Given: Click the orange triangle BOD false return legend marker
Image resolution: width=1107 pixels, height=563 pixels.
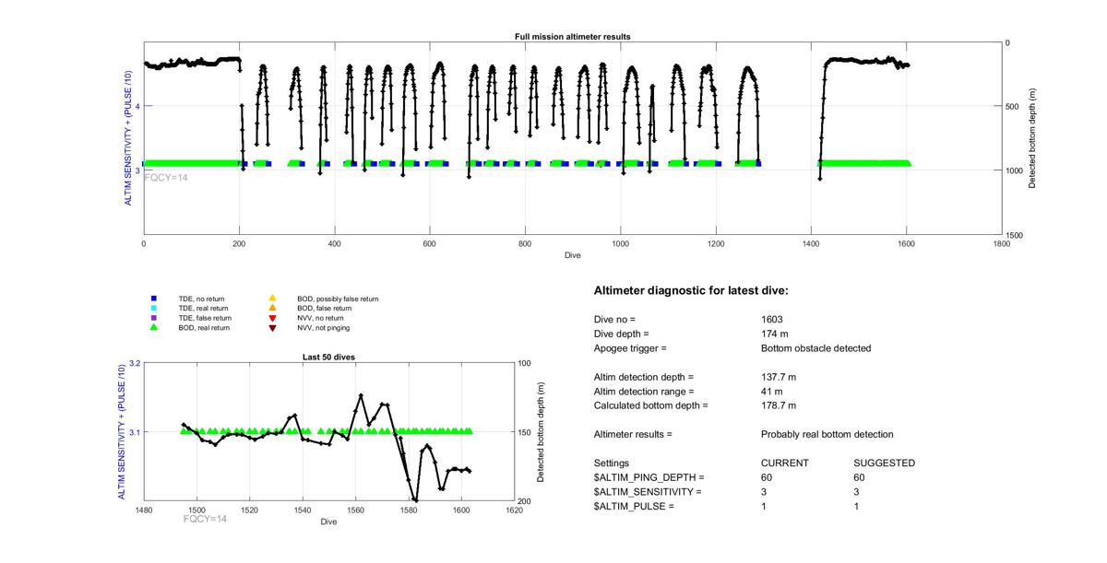Looking at the screenshot, I should click(272, 308).
